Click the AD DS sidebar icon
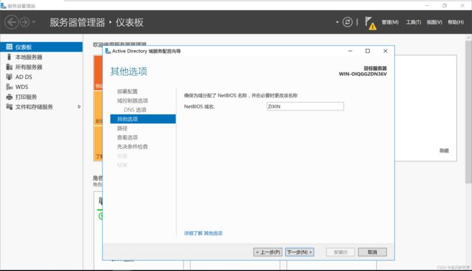472x271 pixels. tap(9, 76)
